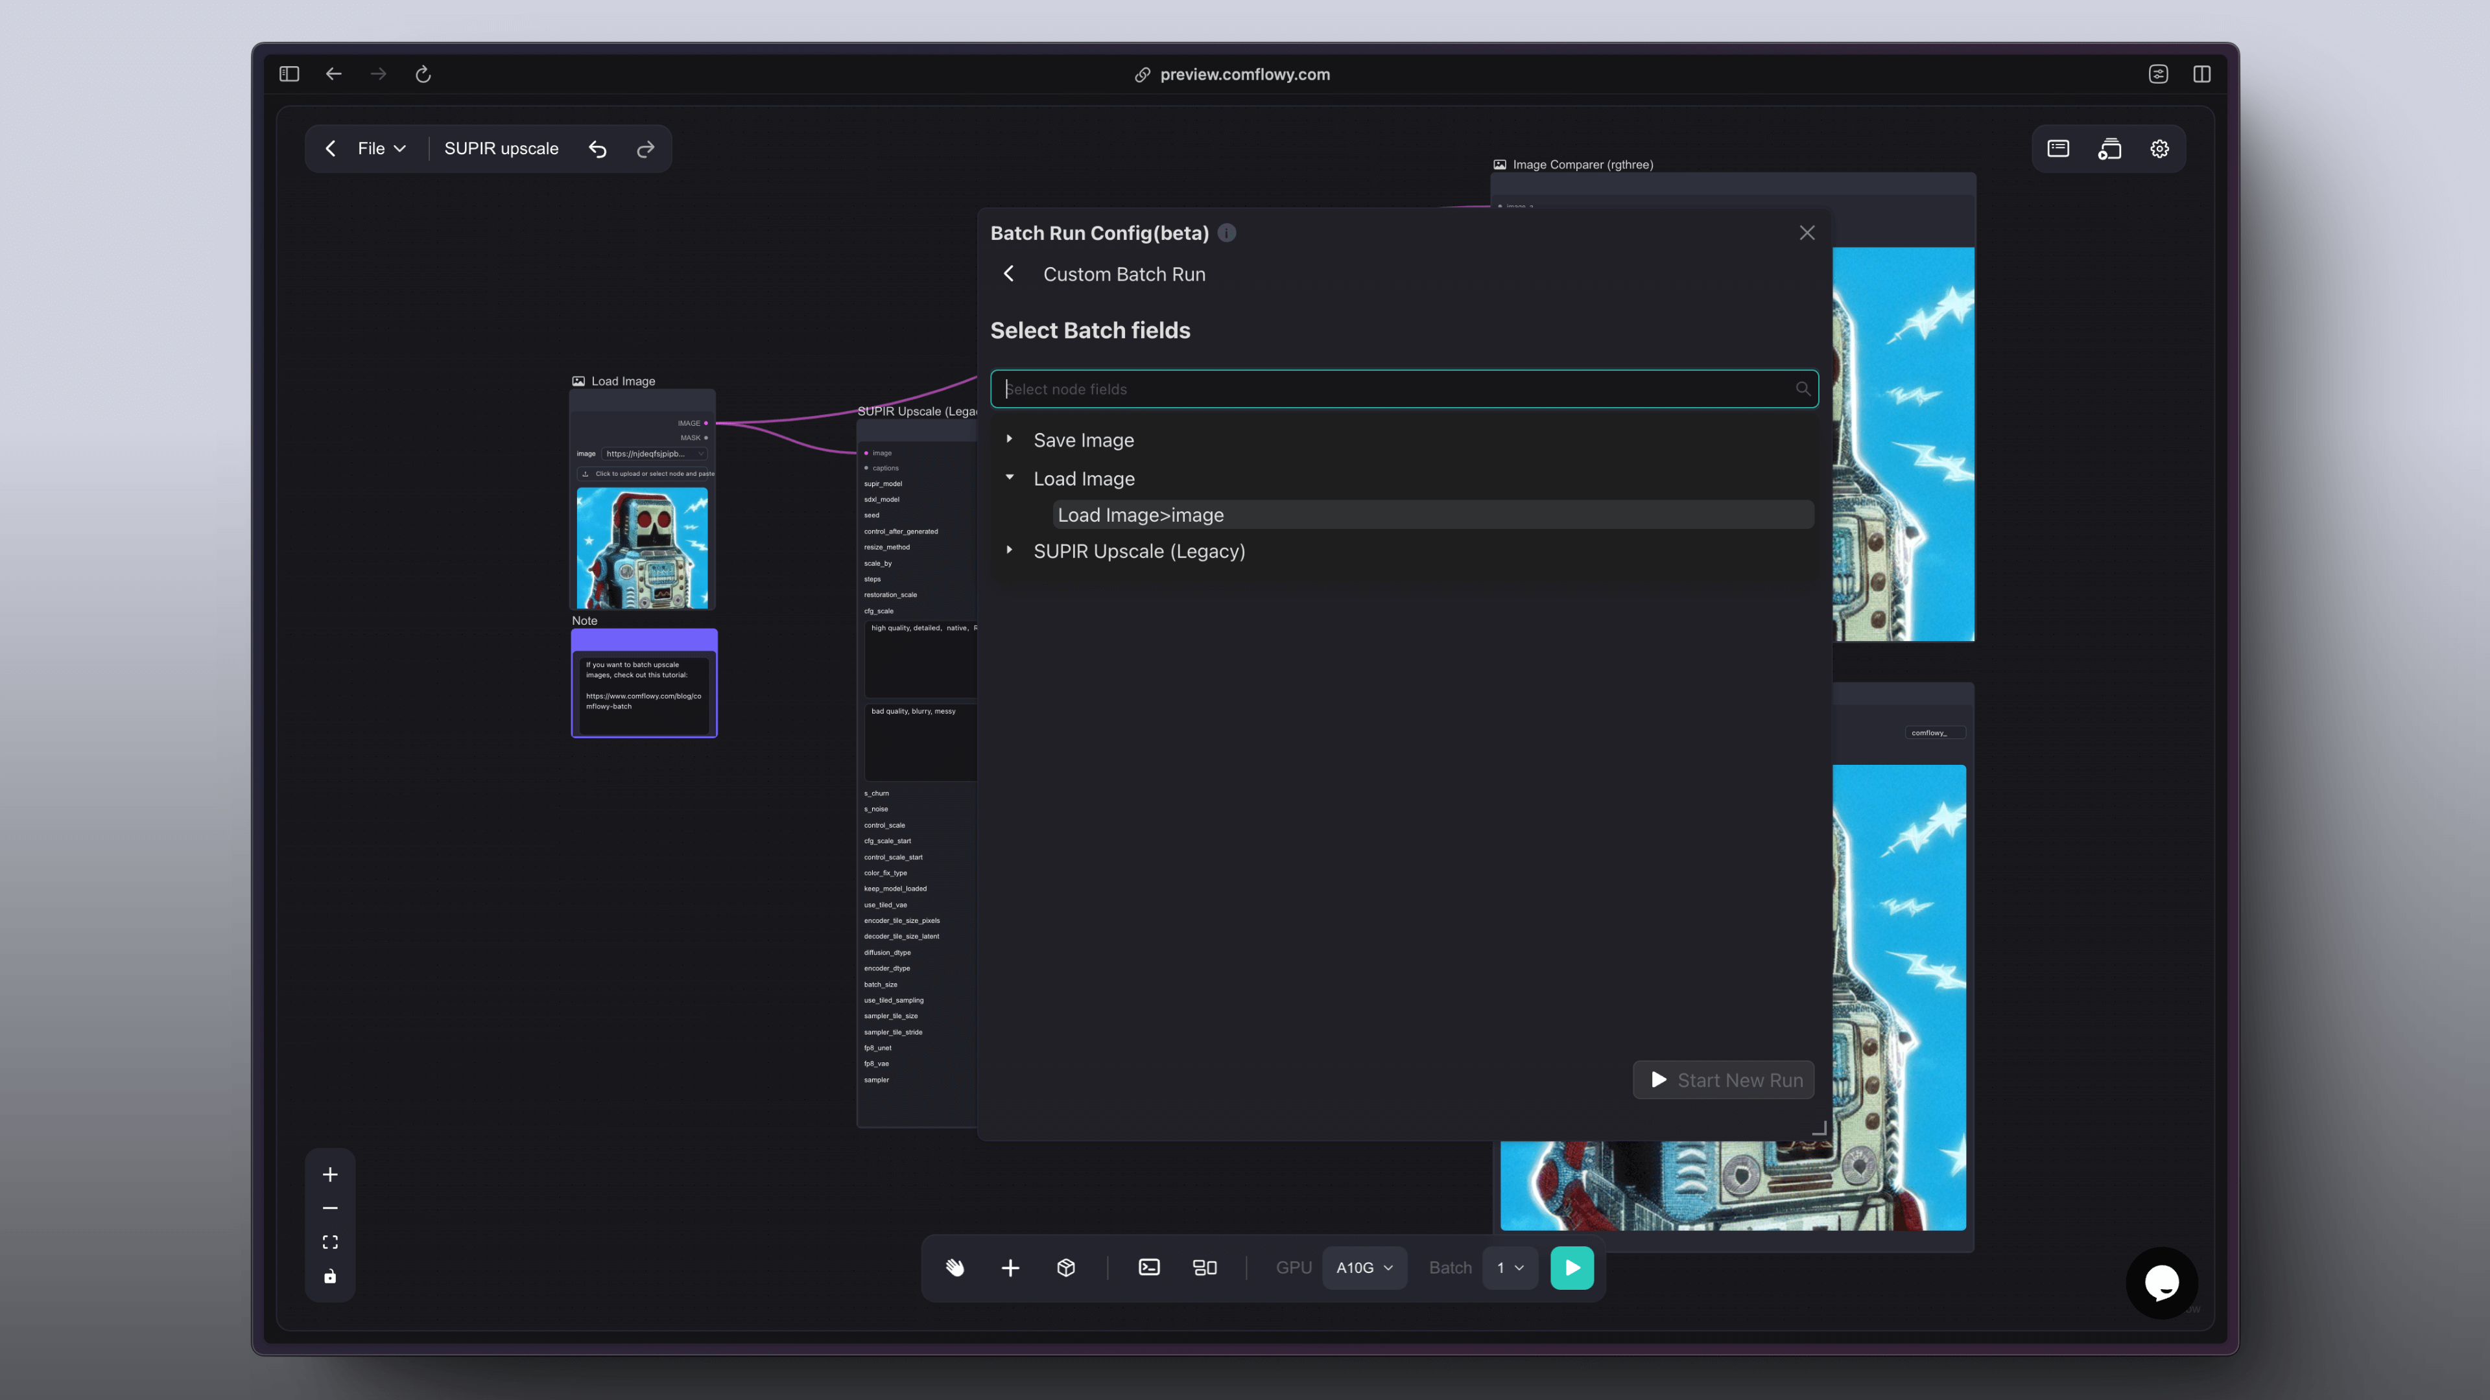Image resolution: width=2490 pixels, height=1400 pixels.
Task: Toggle the browser sidebar icon
Action: (289, 75)
